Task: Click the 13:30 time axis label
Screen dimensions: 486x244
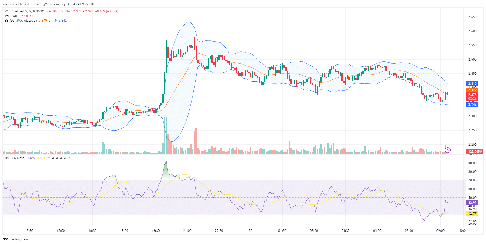Action: click(x=29, y=231)
